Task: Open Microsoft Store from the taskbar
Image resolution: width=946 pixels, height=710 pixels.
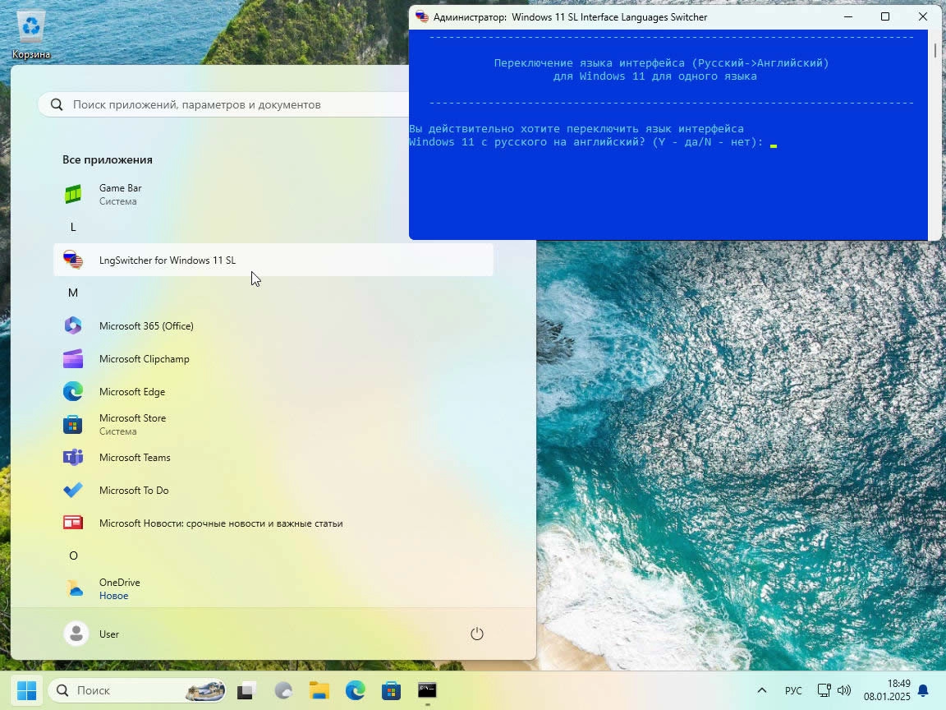Action: click(391, 690)
